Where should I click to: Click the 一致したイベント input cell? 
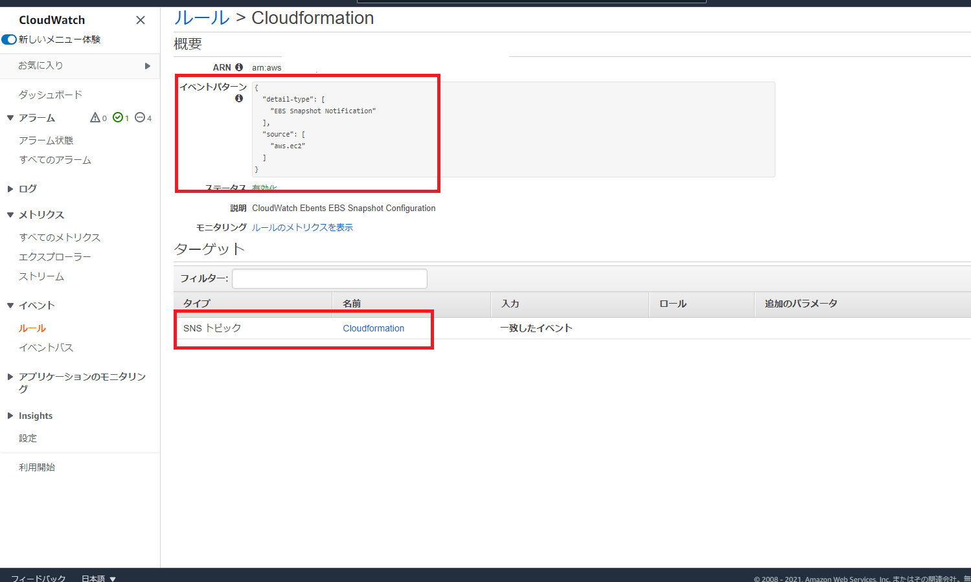pyautogui.click(x=536, y=328)
